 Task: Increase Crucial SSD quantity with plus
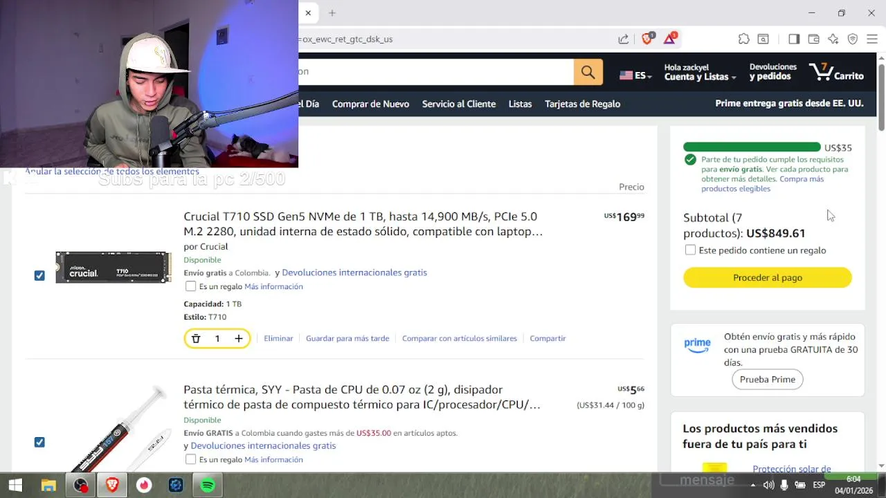click(x=238, y=338)
